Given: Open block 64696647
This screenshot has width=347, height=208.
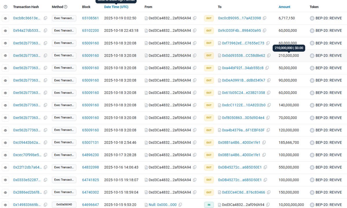Looking at the screenshot, I should coord(91,205).
